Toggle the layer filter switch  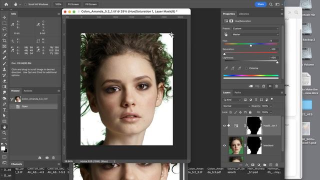271,99
